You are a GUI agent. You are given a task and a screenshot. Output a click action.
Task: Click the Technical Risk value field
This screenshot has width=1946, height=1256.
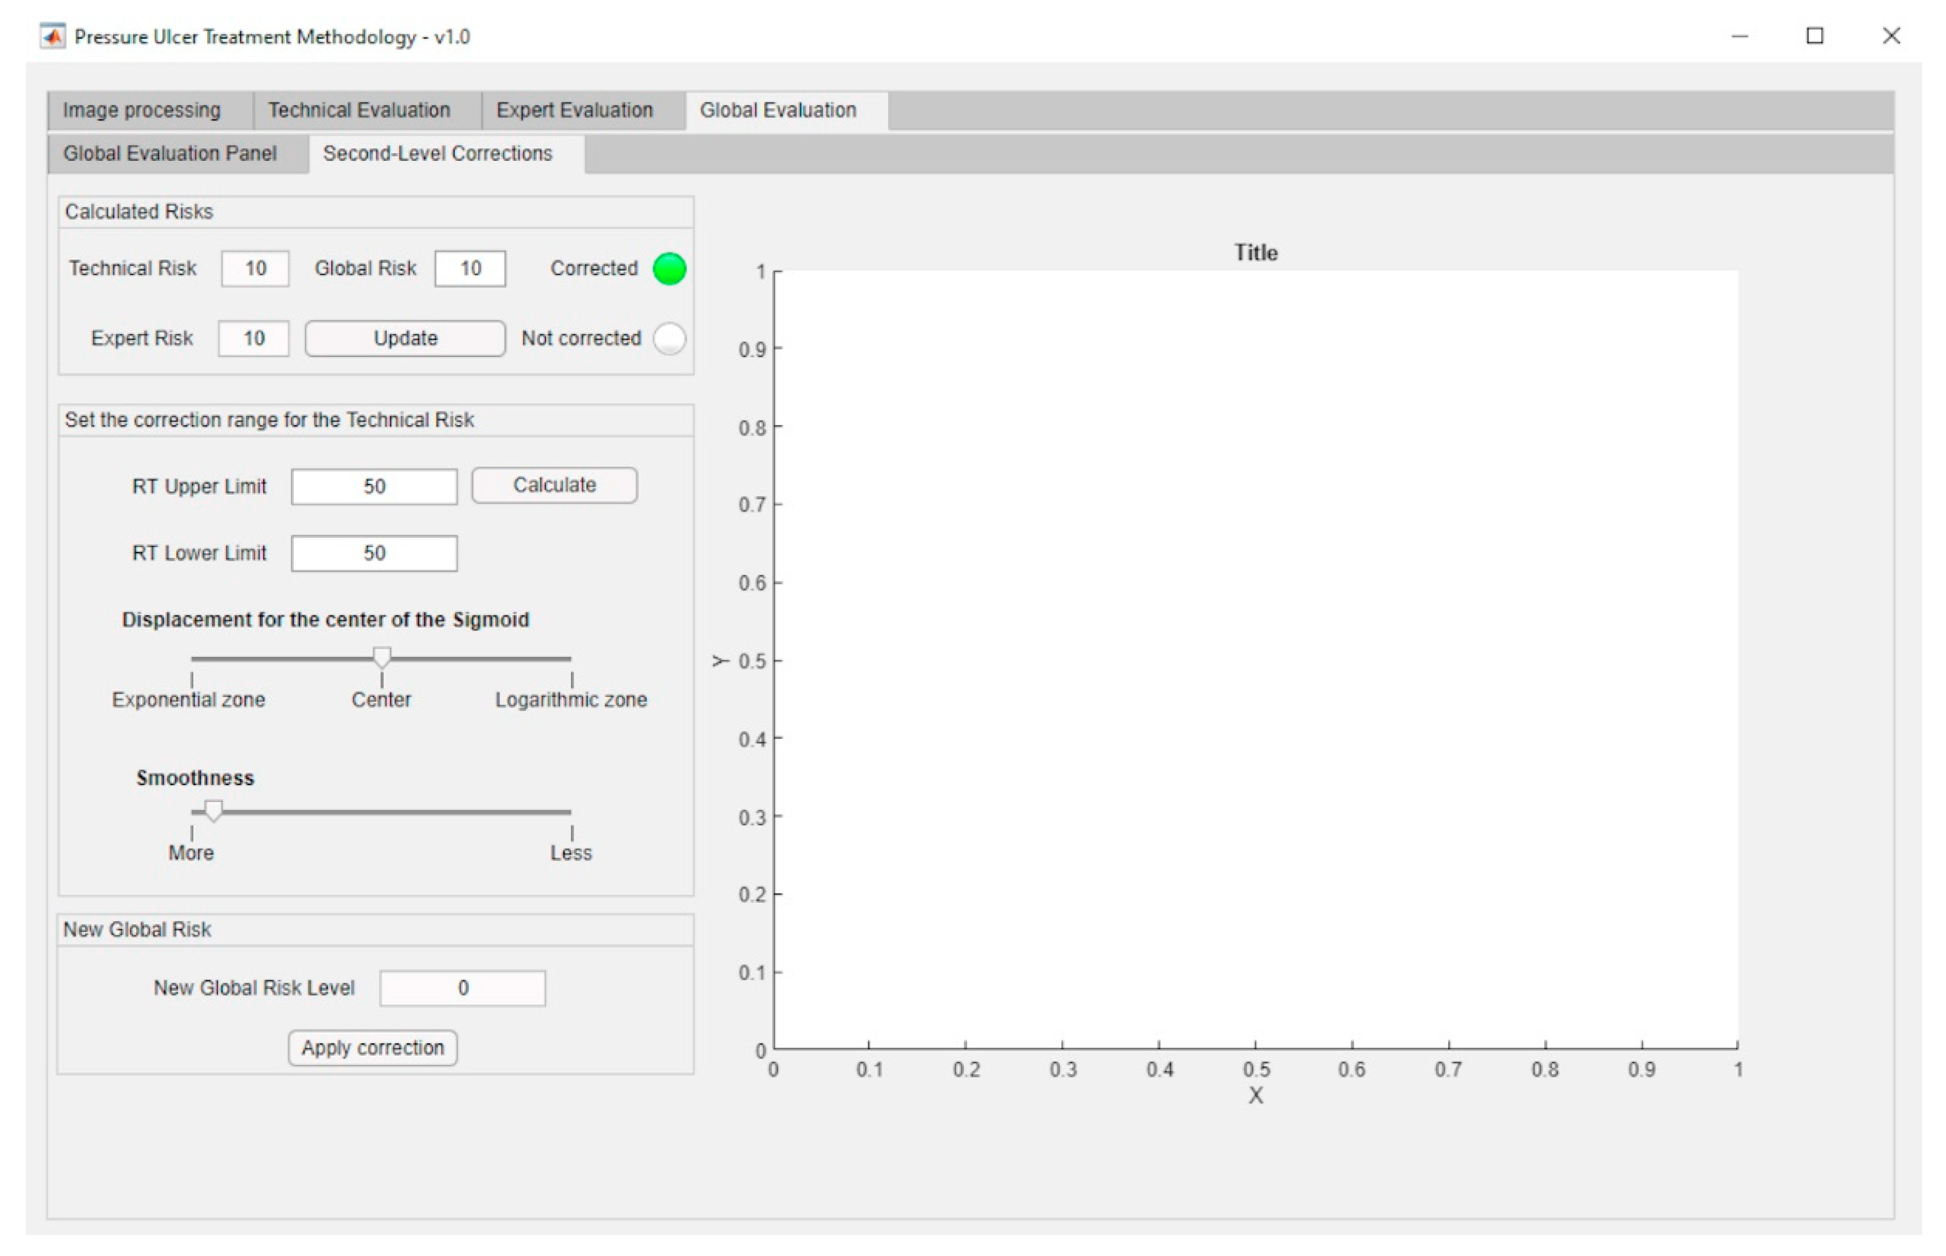255,268
